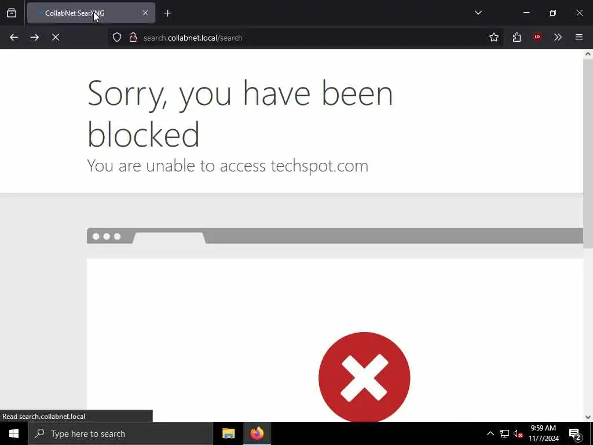Click the browser back arrow

(14, 37)
